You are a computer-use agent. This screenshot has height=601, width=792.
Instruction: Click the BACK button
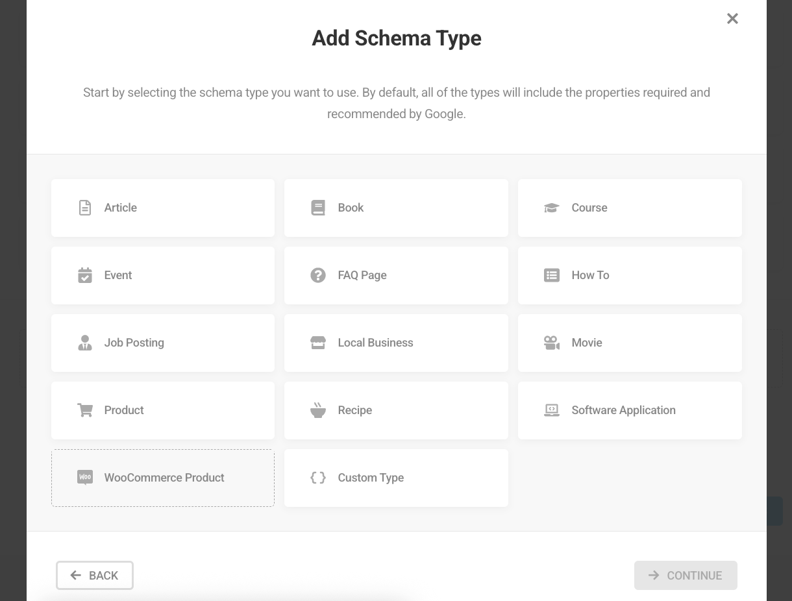click(94, 575)
